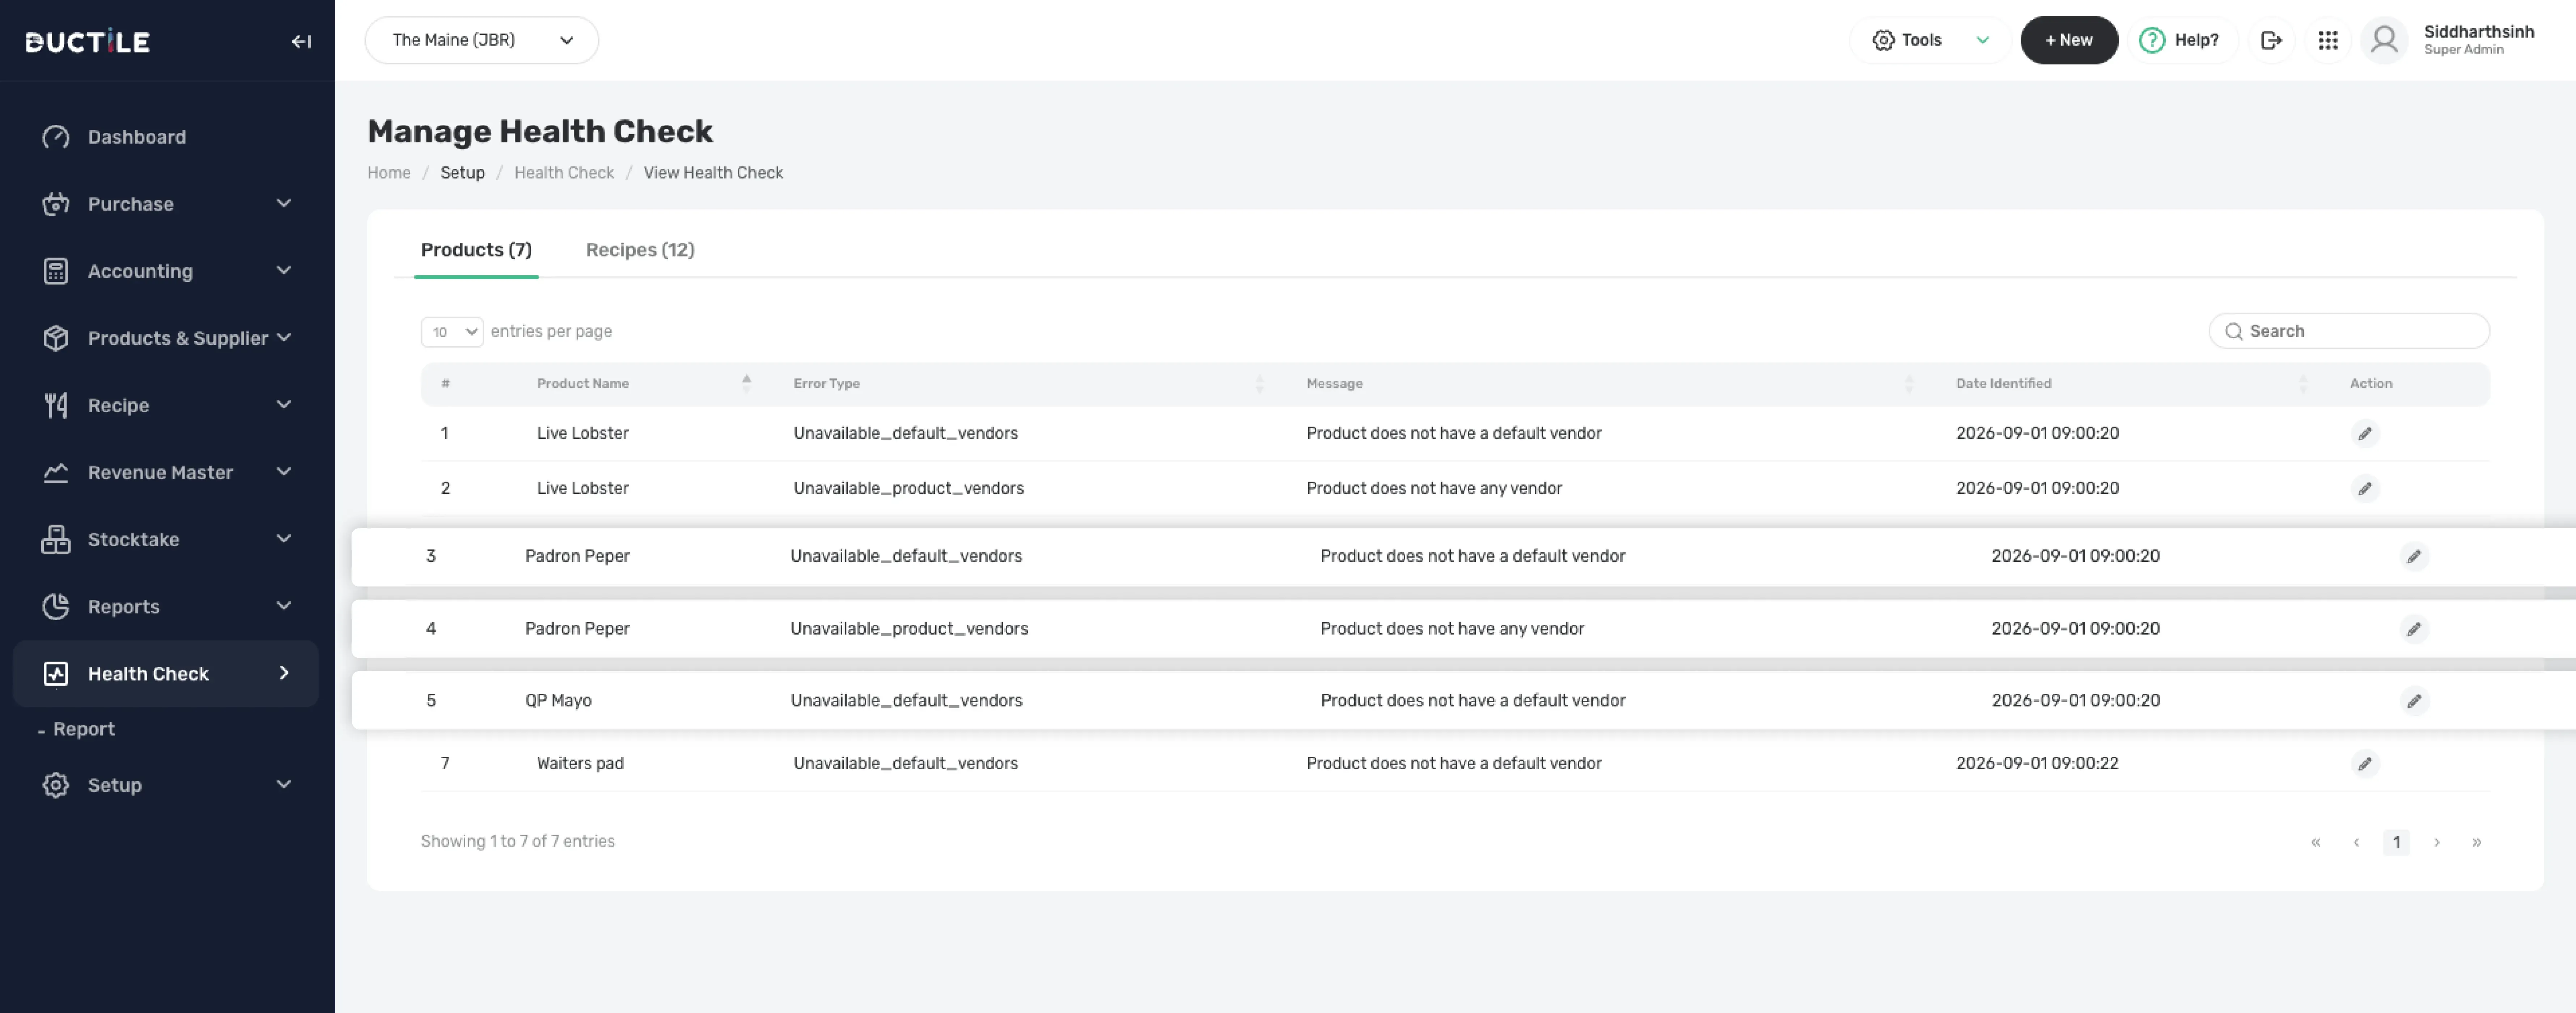This screenshot has height=1013, width=2576.
Task: Open the Dashboard gauge icon
Action: coord(56,137)
